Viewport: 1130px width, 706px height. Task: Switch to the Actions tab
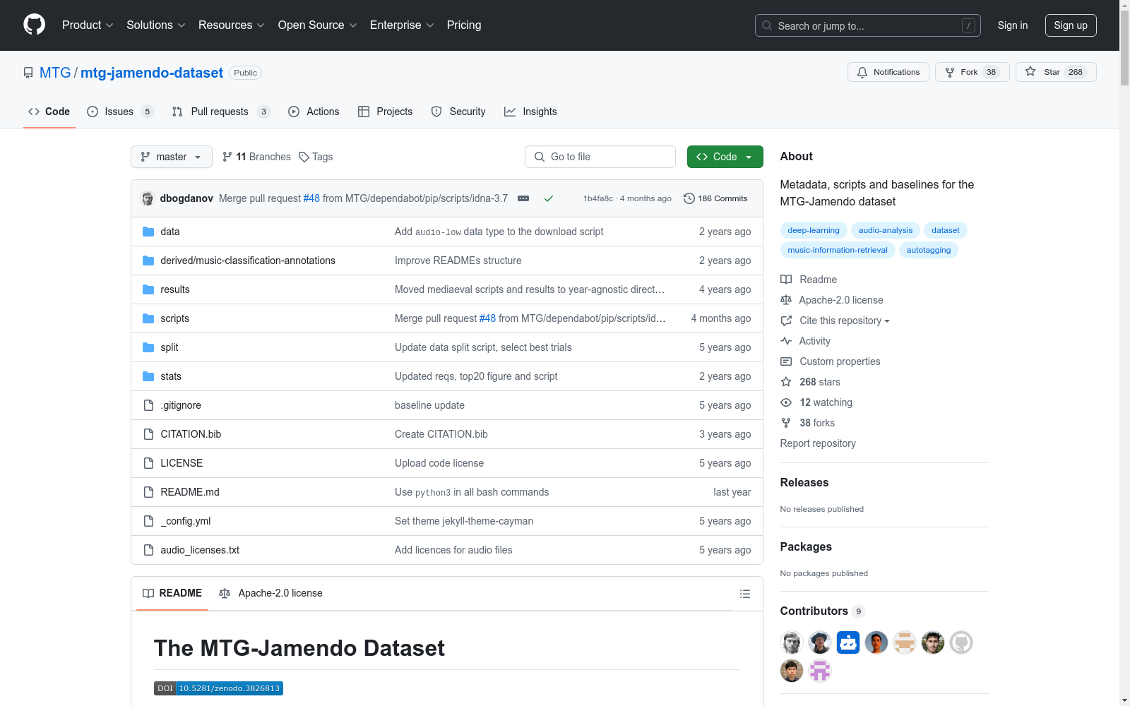coord(314,112)
